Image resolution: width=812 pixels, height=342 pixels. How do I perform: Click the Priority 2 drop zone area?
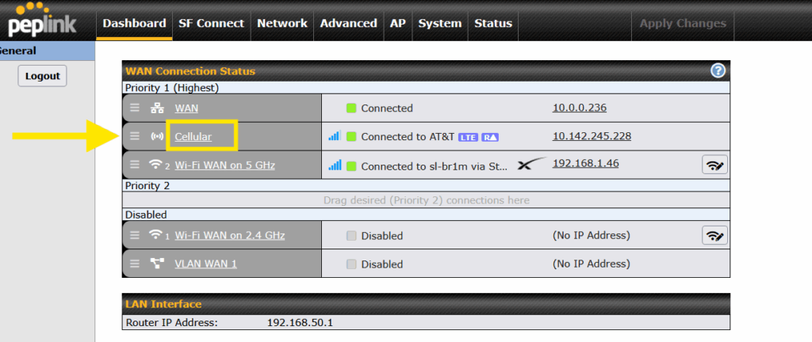click(x=426, y=200)
